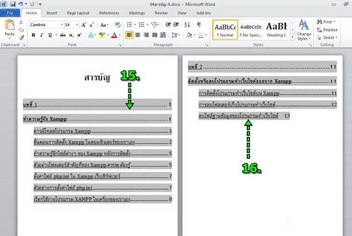This screenshot has height=236, width=352.
Task: Click the Find button
Action: (x=326, y=22)
